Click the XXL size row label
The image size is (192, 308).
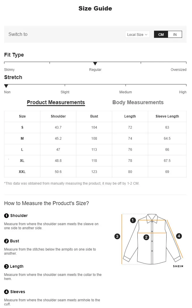click(x=22, y=172)
